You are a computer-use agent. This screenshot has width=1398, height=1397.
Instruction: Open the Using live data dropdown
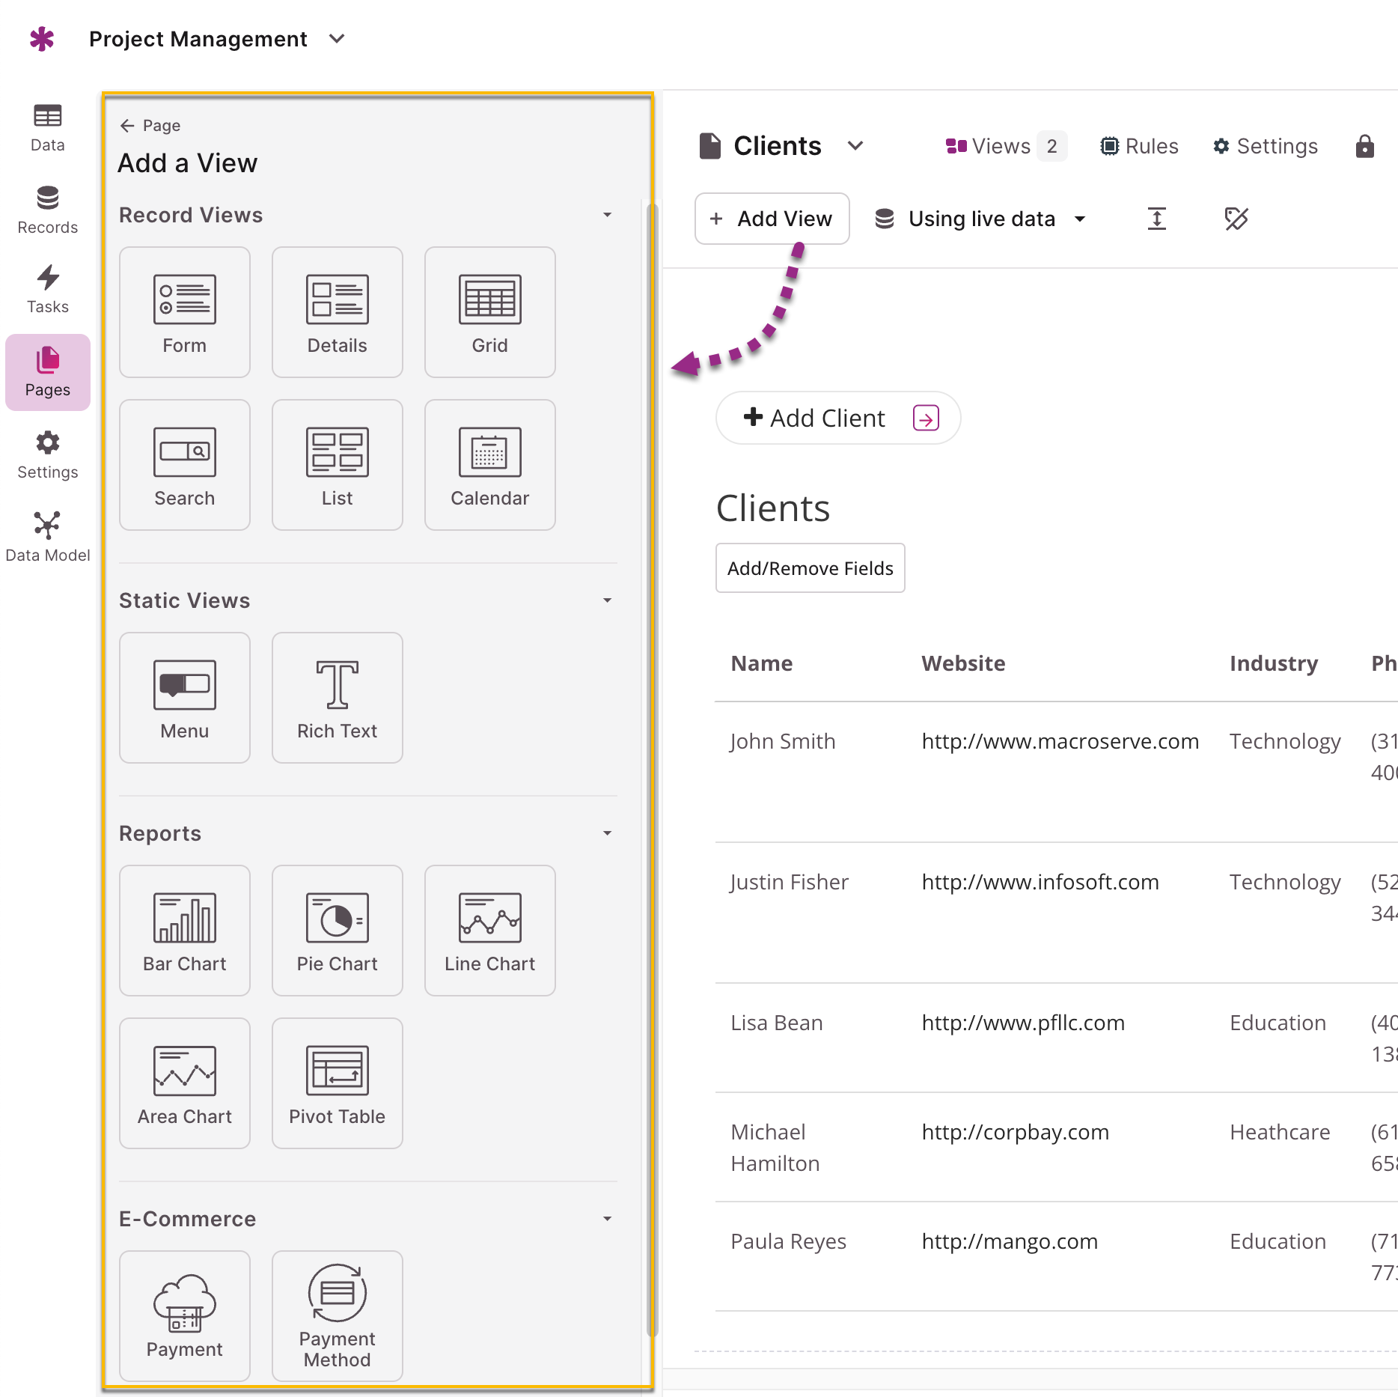980,219
